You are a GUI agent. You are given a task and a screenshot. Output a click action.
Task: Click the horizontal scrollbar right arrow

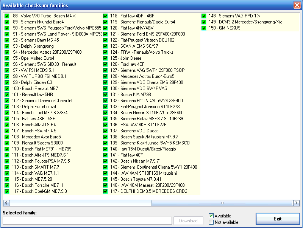click(x=296, y=203)
